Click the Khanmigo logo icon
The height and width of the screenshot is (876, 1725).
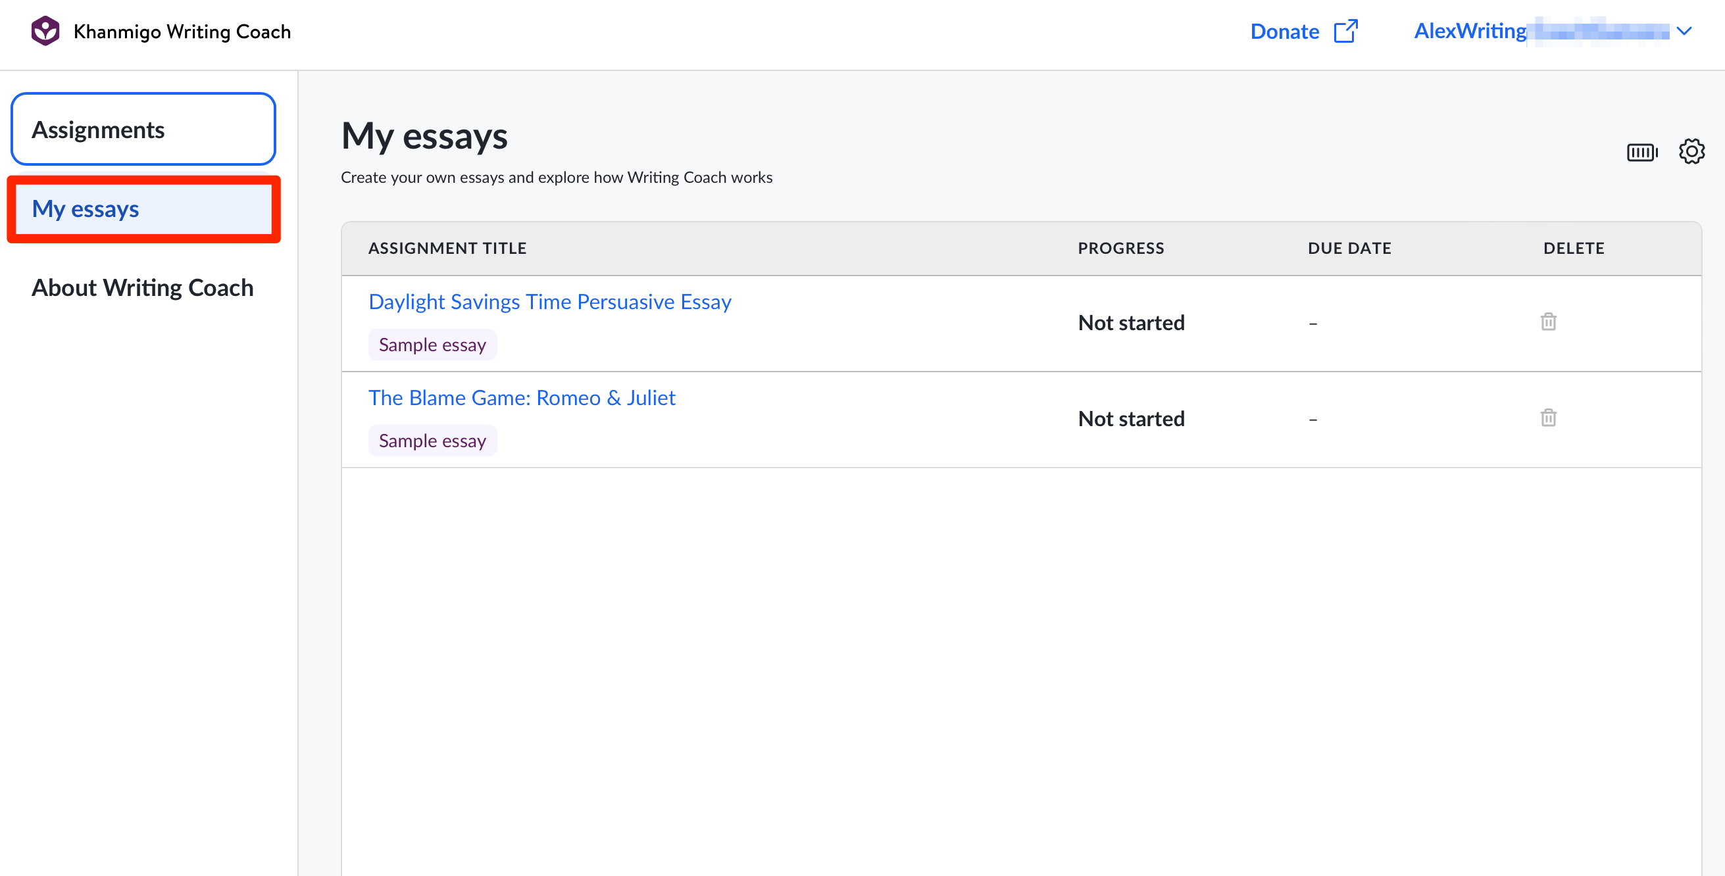pos(45,31)
